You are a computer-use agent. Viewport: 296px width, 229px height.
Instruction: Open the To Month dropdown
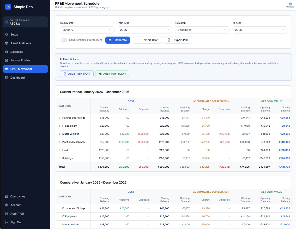(x=202, y=30)
